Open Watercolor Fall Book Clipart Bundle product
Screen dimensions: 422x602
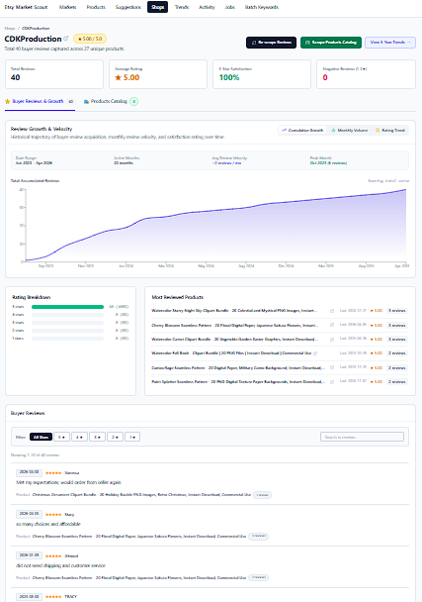[231, 353]
